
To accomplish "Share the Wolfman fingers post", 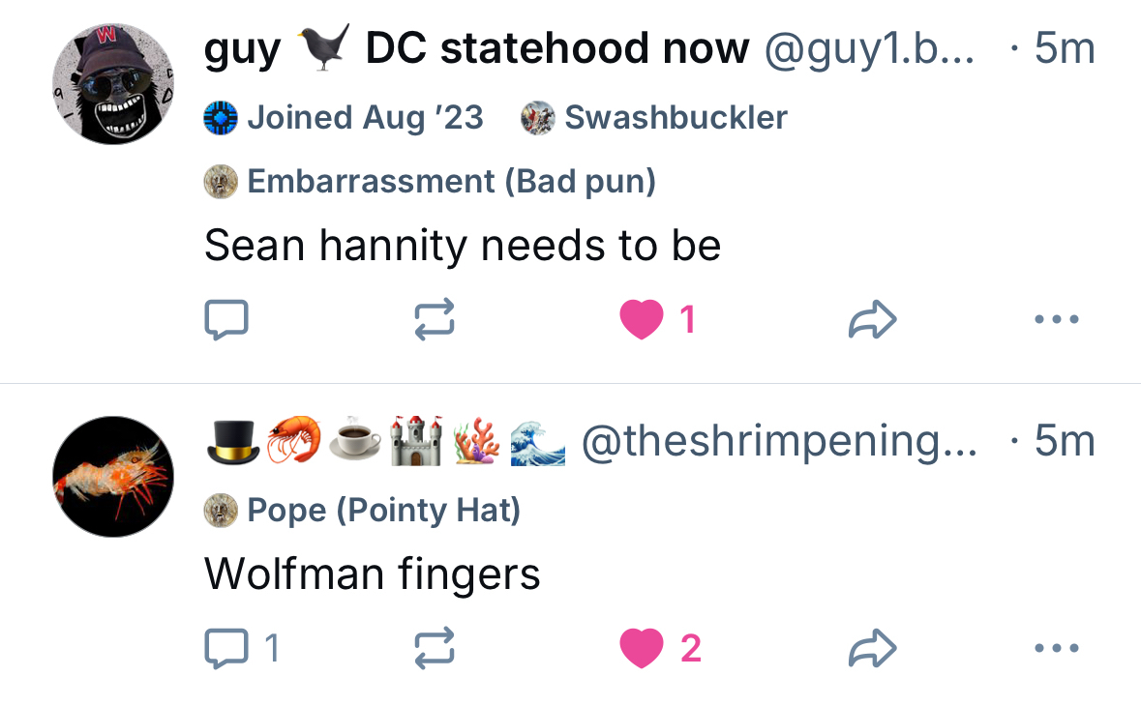I will click(872, 648).
